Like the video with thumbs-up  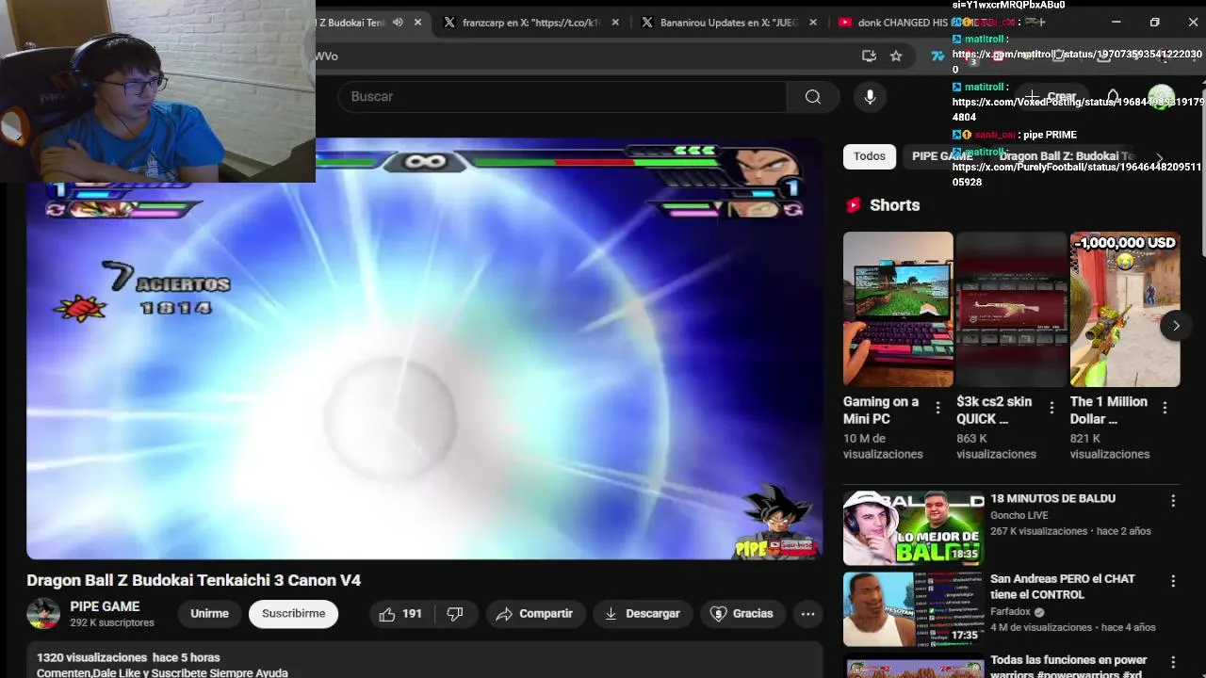401,614
